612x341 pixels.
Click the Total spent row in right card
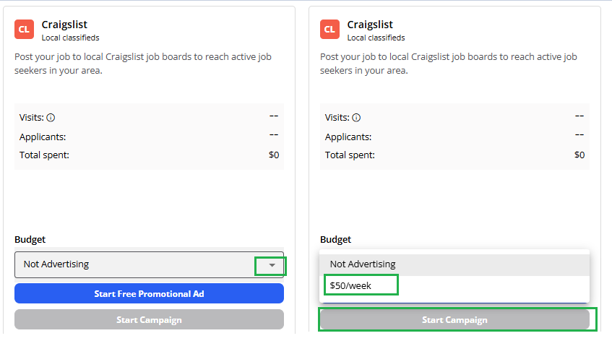[454, 155]
